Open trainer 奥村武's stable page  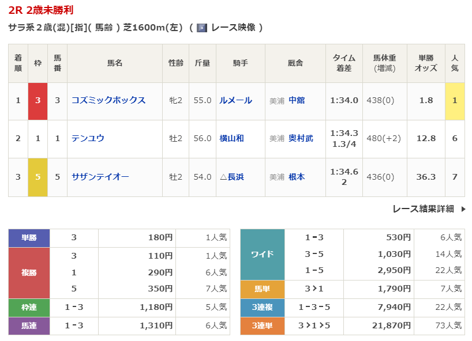tap(301, 138)
